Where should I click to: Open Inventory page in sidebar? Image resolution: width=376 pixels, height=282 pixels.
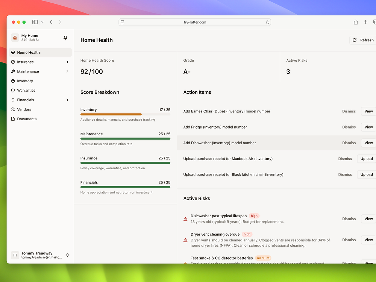click(40, 81)
